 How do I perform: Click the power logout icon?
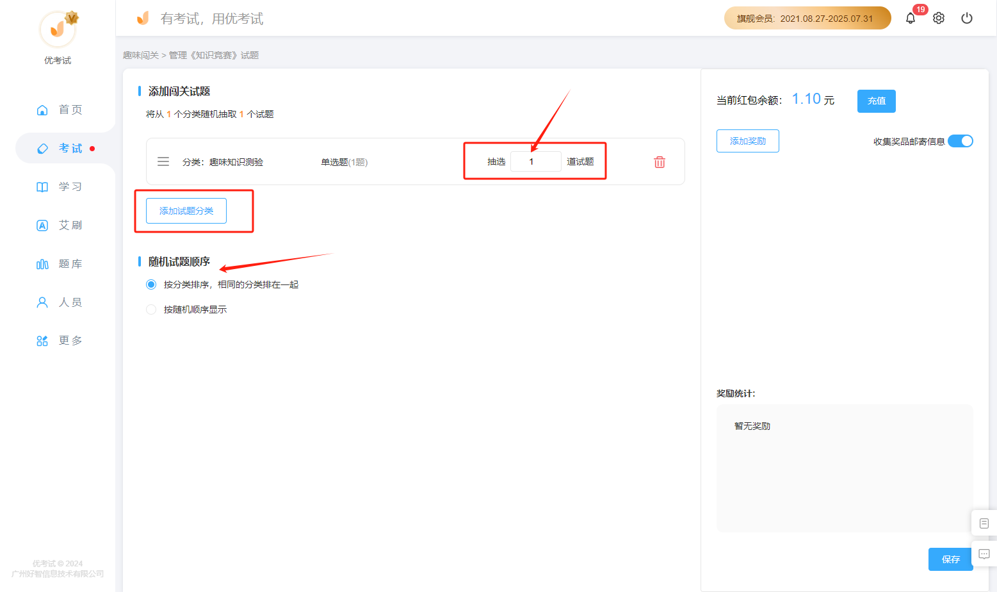(967, 18)
